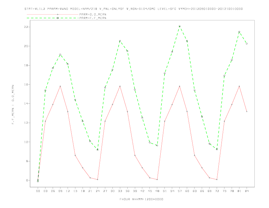Click the x-axis tick label 54
Viewport: 269px width, 208px height.
[x=172, y=191]
